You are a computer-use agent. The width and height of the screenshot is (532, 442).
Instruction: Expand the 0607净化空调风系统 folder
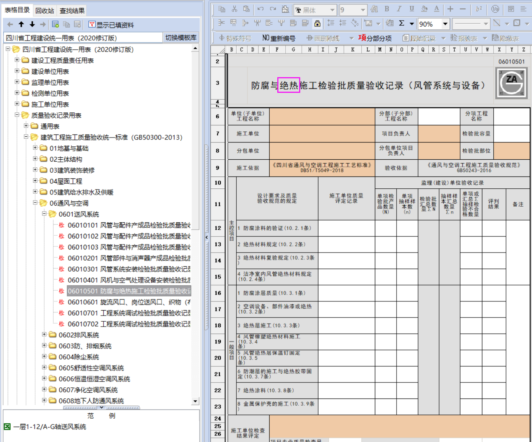point(44,389)
